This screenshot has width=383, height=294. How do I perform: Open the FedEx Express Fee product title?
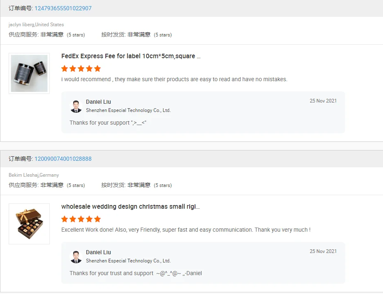coord(131,56)
